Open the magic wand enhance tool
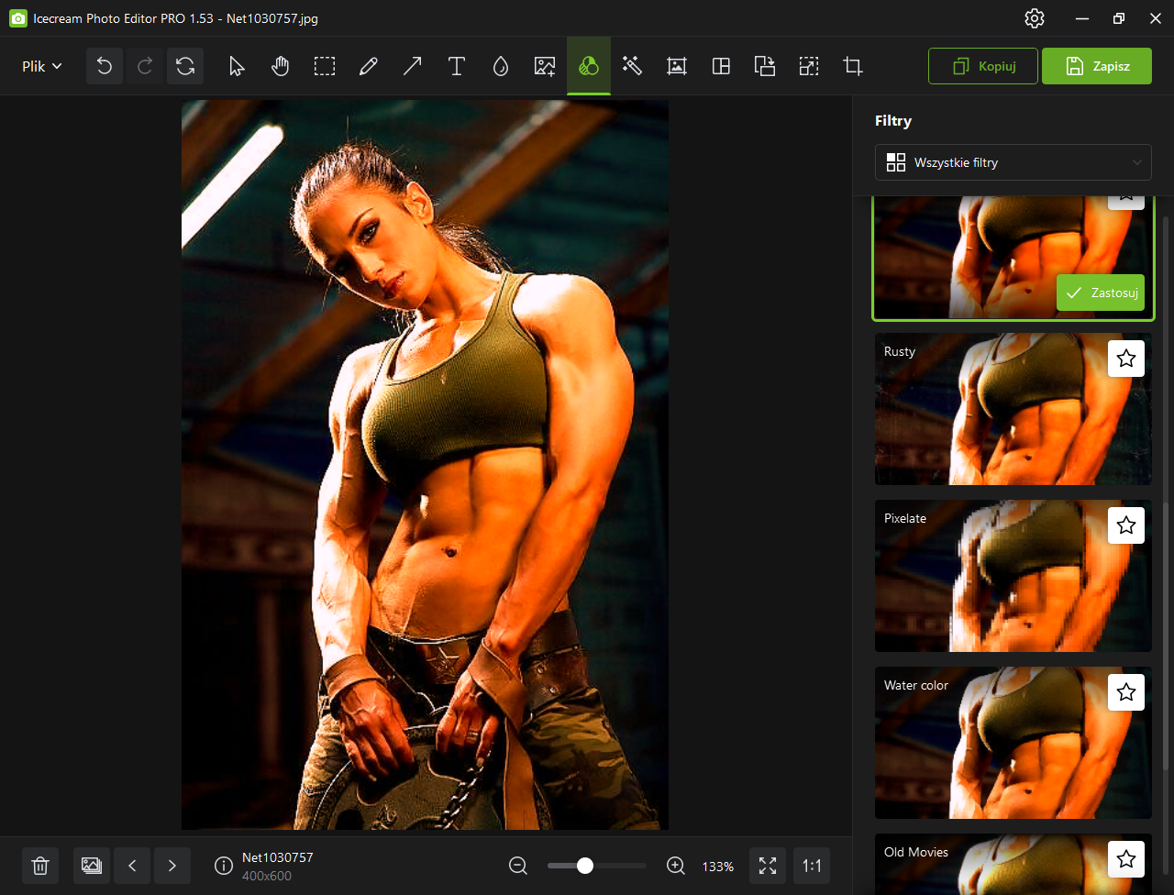This screenshot has height=895, width=1174. pyautogui.click(x=632, y=66)
